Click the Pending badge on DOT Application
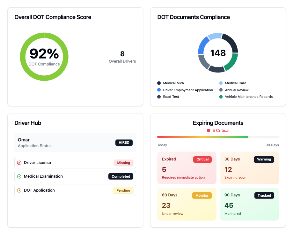 pos(124,190)
